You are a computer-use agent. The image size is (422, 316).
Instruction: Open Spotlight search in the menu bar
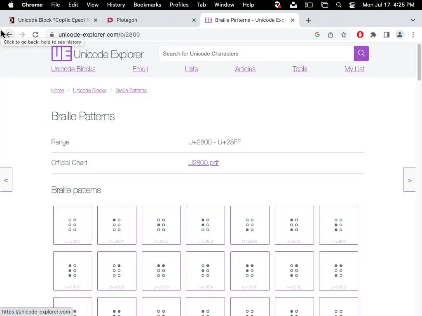(339, 5)
